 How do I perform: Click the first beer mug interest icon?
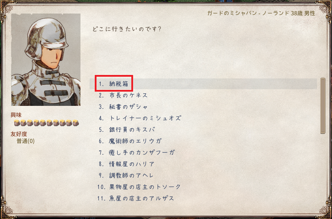click(17, 123)
